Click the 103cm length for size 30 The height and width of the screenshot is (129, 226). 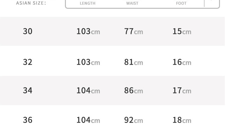pyautogui.click(x=88, y=31)
